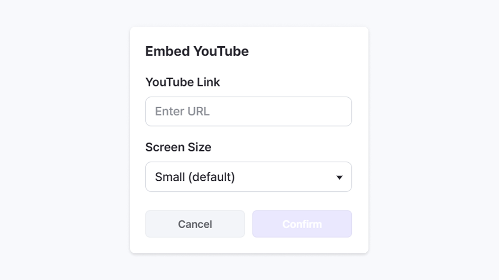Select the Small (default) option text

click(195, 177)
